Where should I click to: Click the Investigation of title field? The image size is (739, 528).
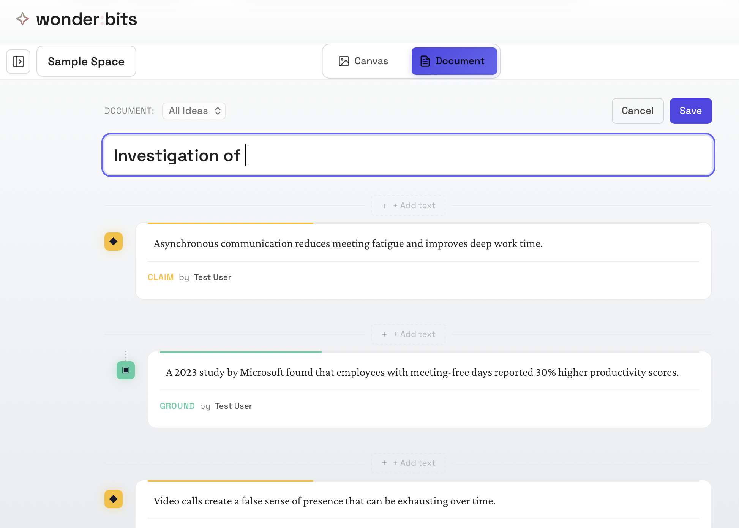click(x=408, y=155)
